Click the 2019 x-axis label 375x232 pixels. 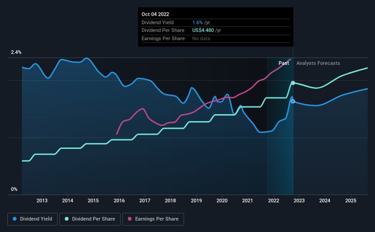(x=196, y=200)
